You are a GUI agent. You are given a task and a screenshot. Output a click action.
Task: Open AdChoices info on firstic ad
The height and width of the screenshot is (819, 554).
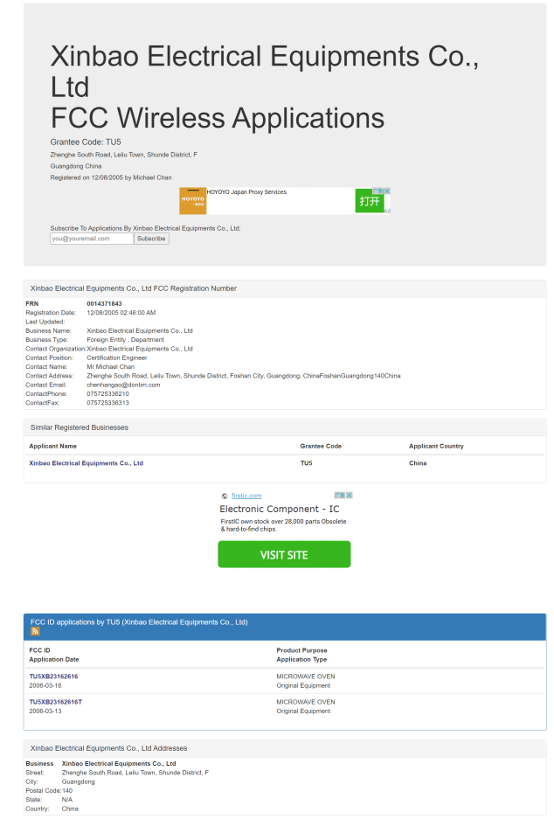[x=340, y=495]
